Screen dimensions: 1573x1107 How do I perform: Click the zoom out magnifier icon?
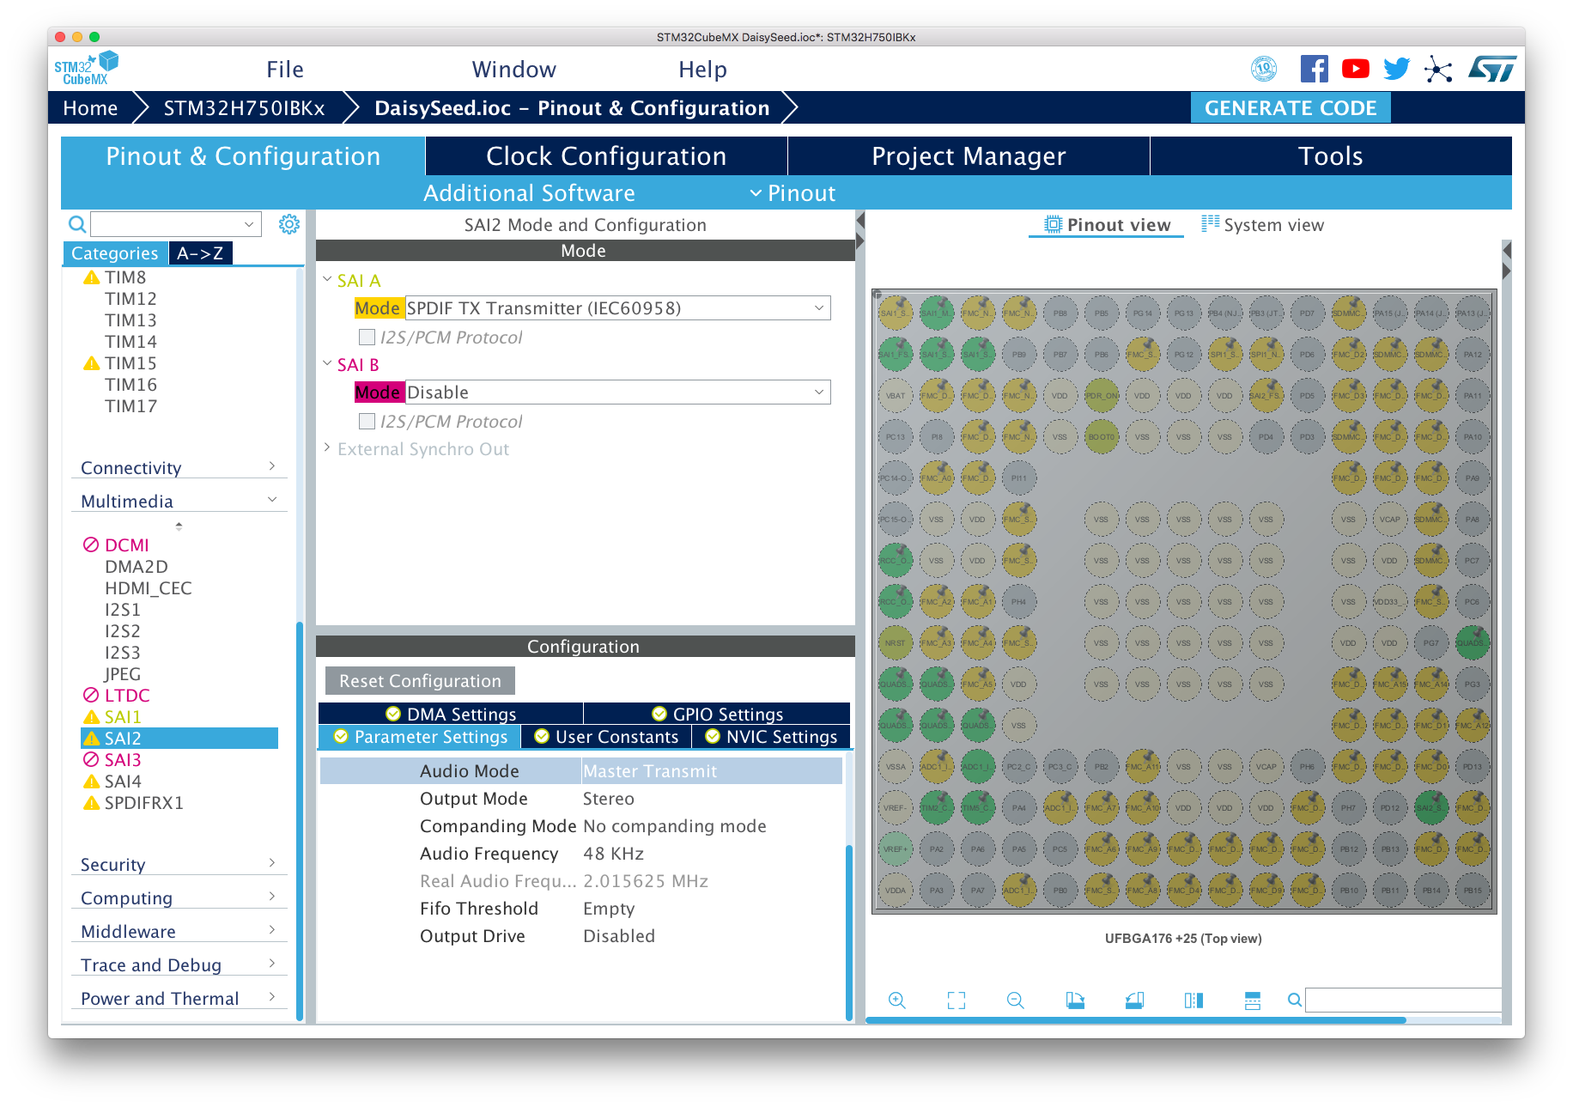[1015, 1000]
